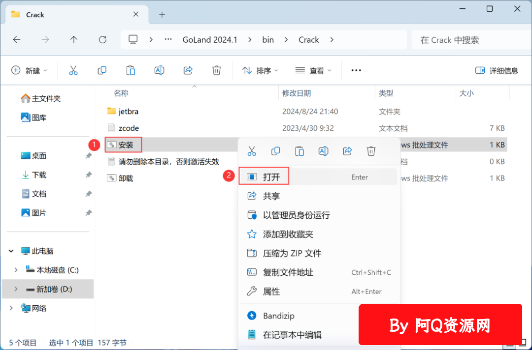Click the pin icon next to 桌面
This screenshot has width=532, height=350.
coord(89,156)
